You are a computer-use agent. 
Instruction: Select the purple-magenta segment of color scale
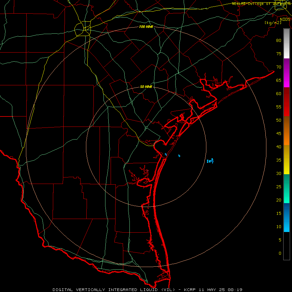pyautogui.click(x=286, y=73)
